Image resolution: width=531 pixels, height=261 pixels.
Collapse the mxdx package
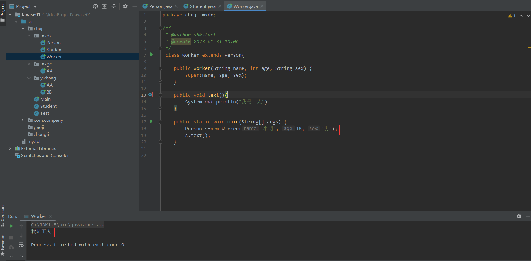29,36
